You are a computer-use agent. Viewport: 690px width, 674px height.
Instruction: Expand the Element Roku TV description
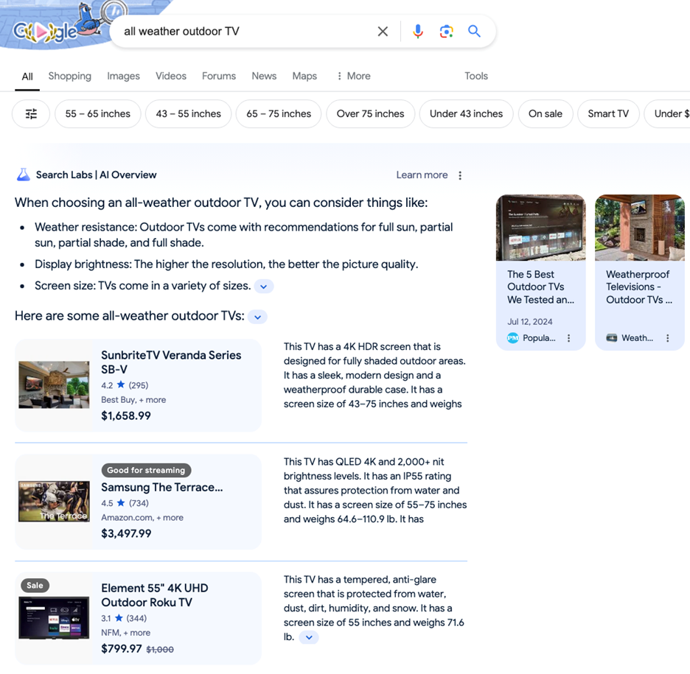click(309, 638)
